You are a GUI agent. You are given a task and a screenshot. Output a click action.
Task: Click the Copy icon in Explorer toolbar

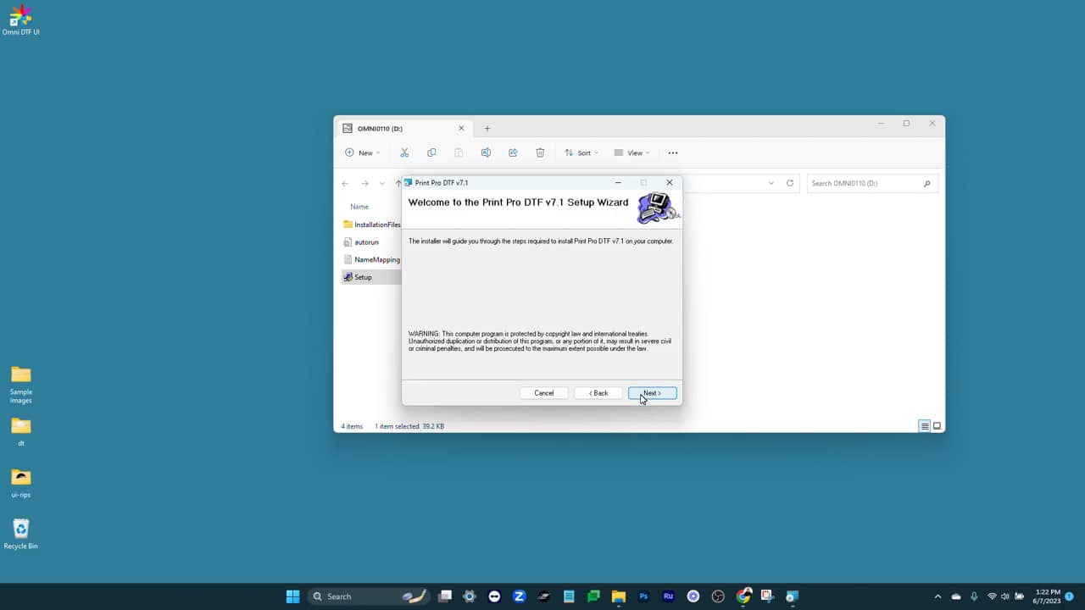(431, 152)
